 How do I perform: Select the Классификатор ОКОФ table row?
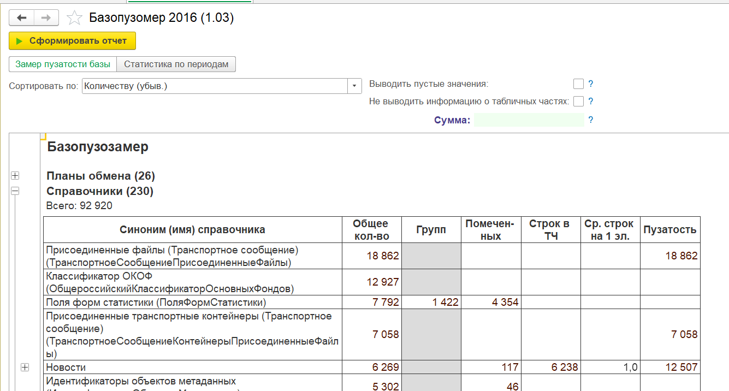(x=191, y=281)
